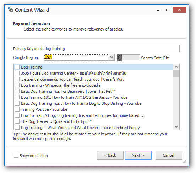Screen dimensions: 196x173
Task: Click the Content Wizard gear icon
Action: point(11,10)
